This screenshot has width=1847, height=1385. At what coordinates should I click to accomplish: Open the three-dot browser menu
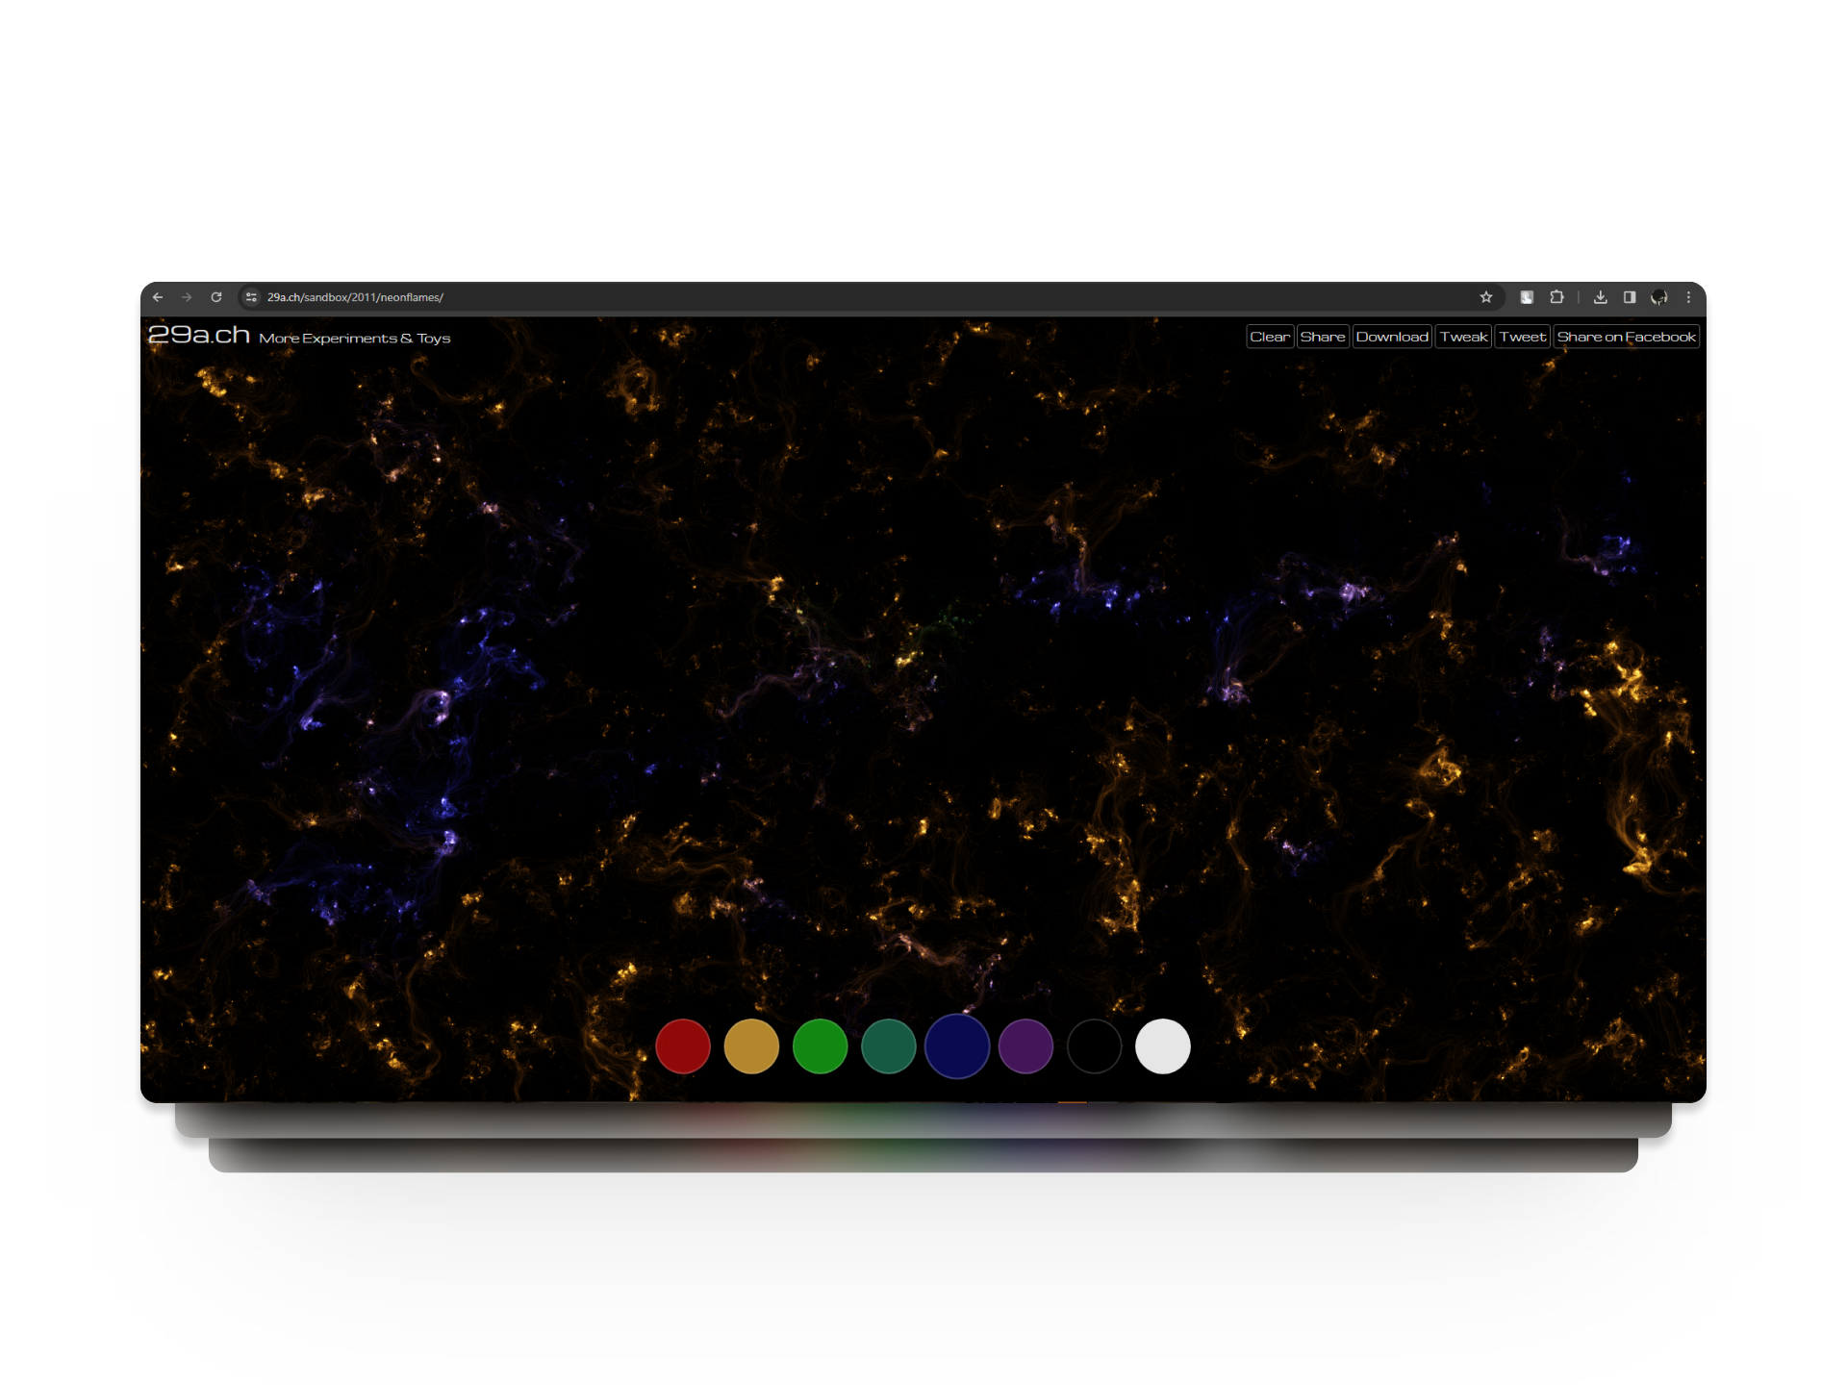tap(1688, 297)
